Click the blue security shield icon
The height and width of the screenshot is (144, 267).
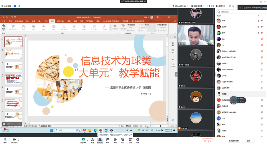tap(15, 6)
